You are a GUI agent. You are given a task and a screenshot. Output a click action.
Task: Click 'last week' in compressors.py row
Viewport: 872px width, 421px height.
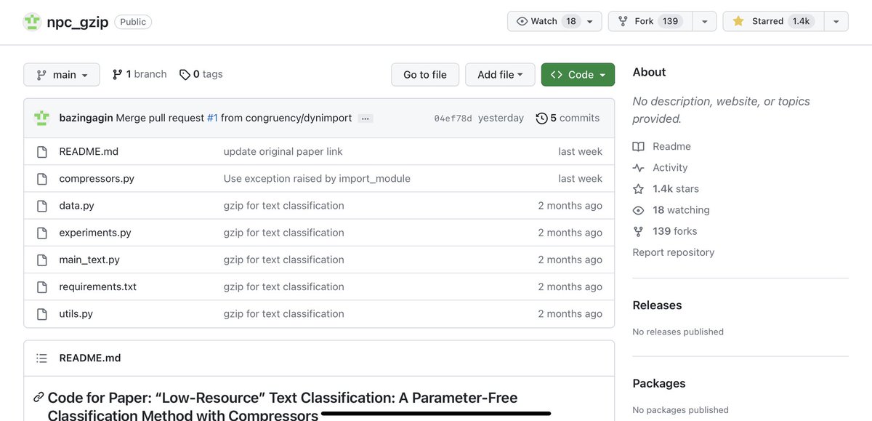click(x=580, y=178)
